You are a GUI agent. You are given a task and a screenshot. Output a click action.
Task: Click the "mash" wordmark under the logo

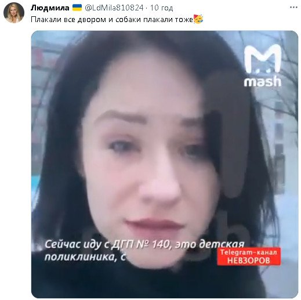(263, 81)
